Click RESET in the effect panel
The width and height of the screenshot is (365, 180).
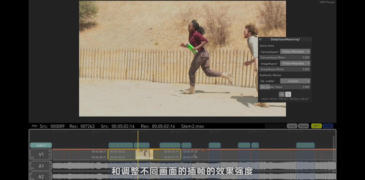305,99
